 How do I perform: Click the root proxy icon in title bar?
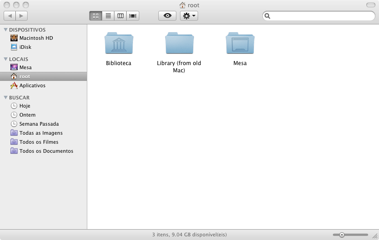pyautogui.click(x=183, y=5)
